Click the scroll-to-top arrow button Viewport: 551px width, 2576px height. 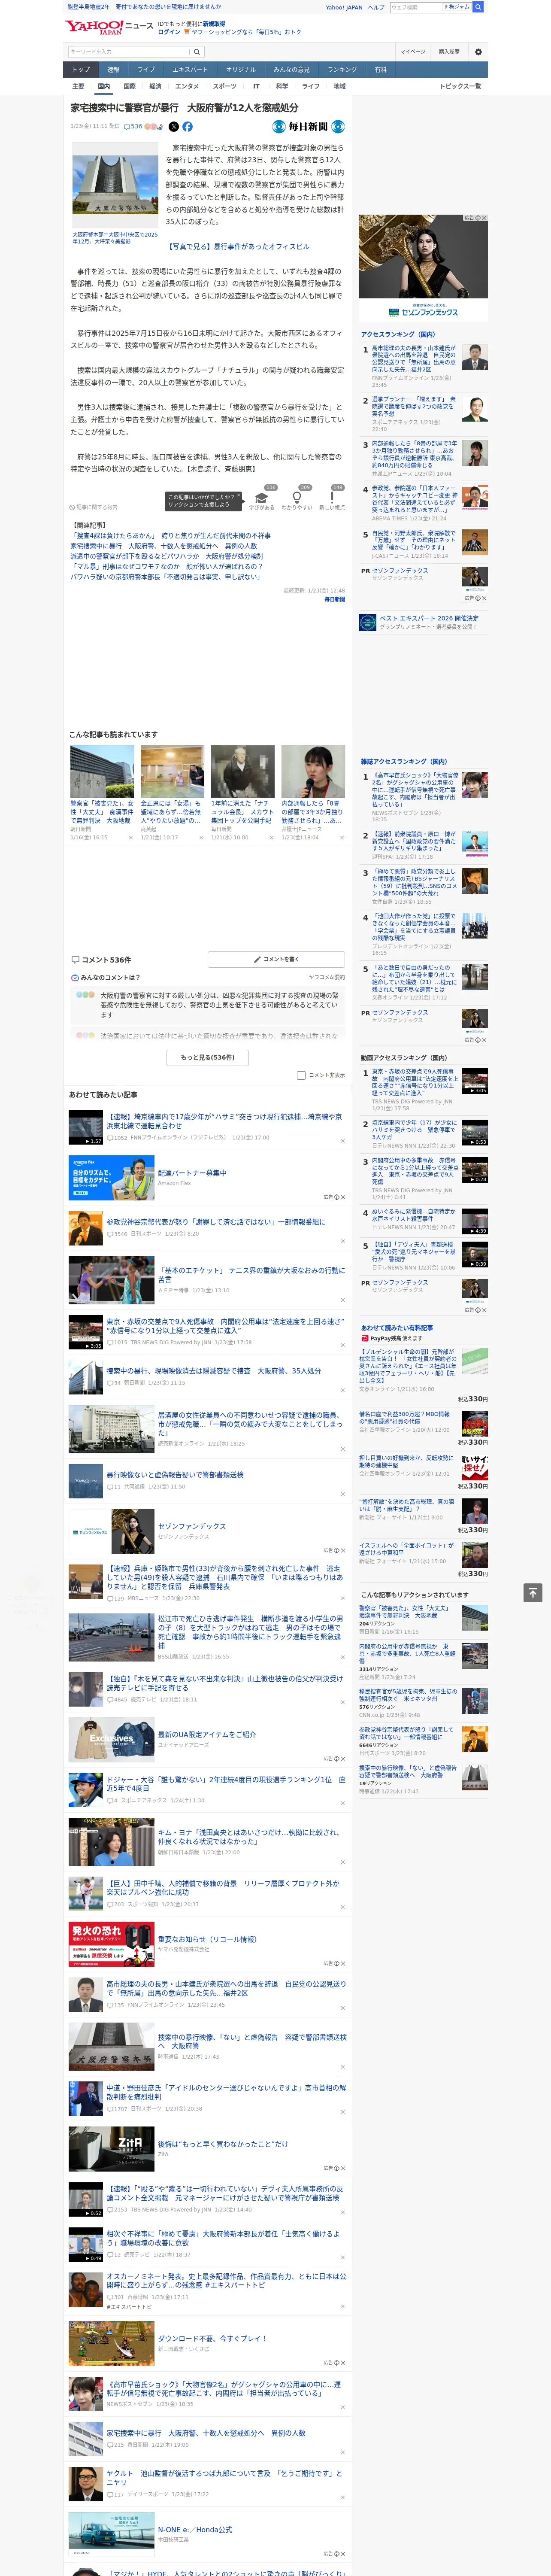[533, 1593]
